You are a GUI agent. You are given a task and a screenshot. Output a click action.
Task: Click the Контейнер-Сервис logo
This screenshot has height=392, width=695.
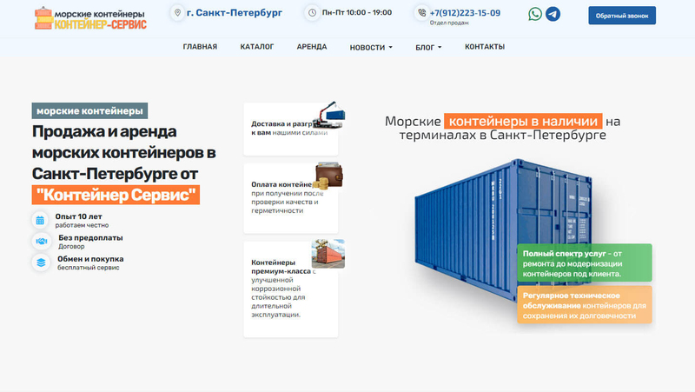pos(90,18)
